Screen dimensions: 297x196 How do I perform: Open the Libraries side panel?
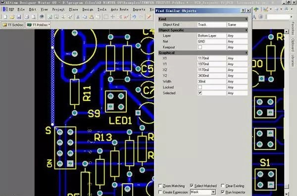[x=293, y=60]
